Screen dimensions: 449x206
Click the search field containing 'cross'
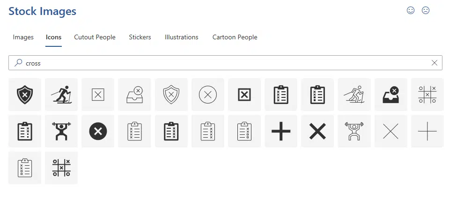coord(225,63)
